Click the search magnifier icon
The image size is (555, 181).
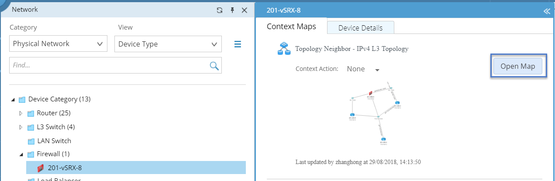coord(214,66)
